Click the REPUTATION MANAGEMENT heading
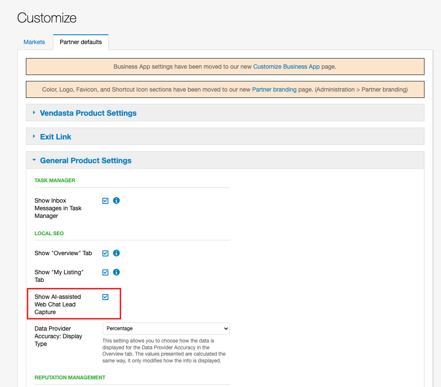The width and height of the screenshot is (441, 387). click(x=70, y=377)
